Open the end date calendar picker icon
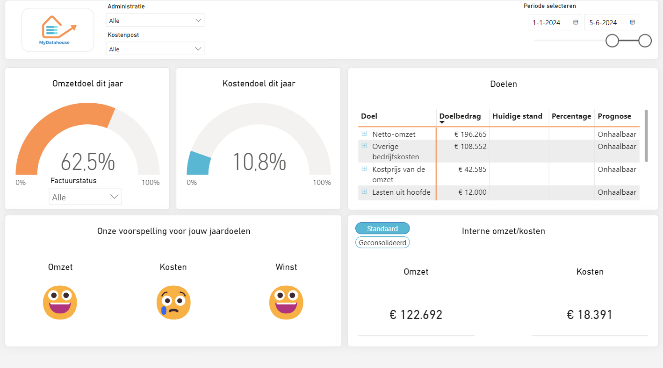663x368 pixels. point(632,22)
